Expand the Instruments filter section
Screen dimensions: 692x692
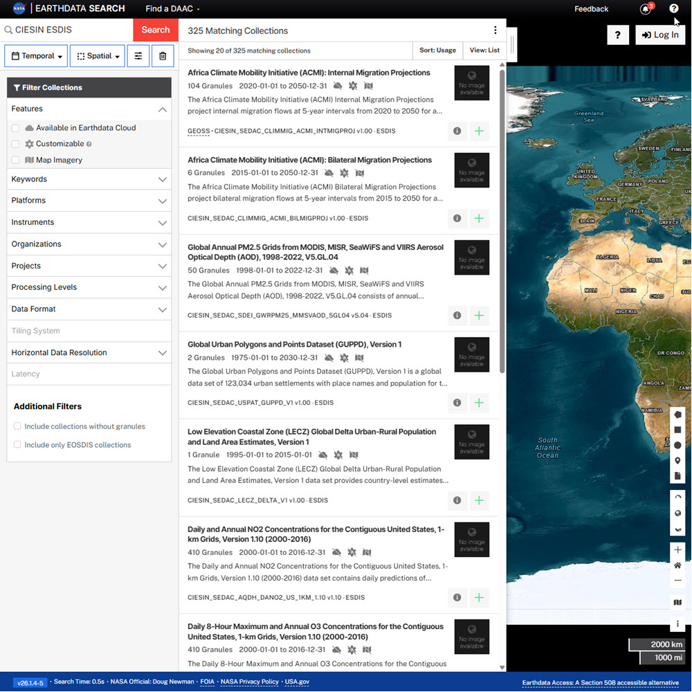pos(89,222)
